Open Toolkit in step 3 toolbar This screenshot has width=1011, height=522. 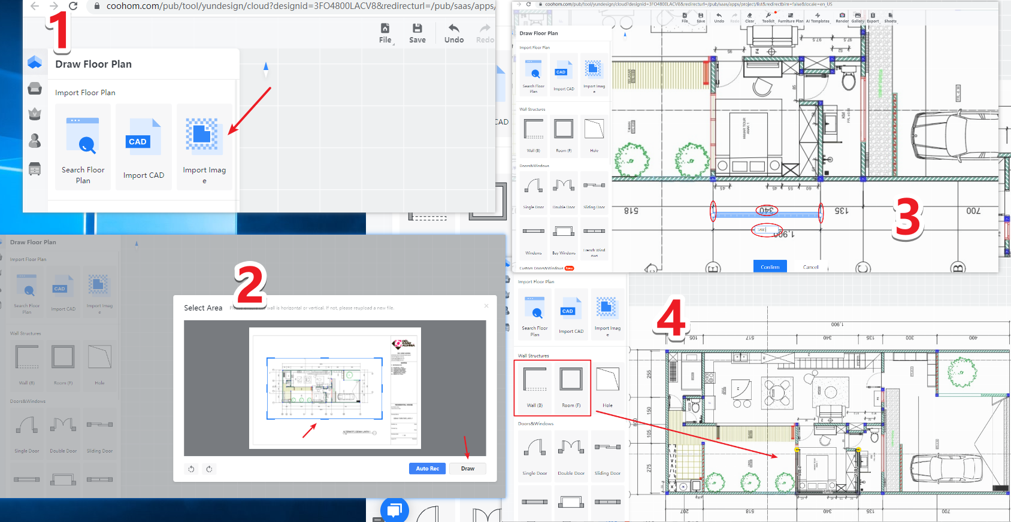[768, 18]
